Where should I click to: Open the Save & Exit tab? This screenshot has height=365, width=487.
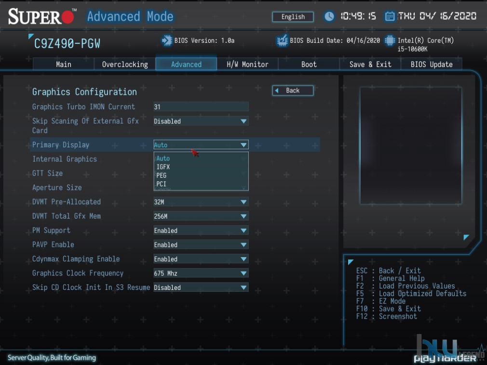click(x=370, y=64)
